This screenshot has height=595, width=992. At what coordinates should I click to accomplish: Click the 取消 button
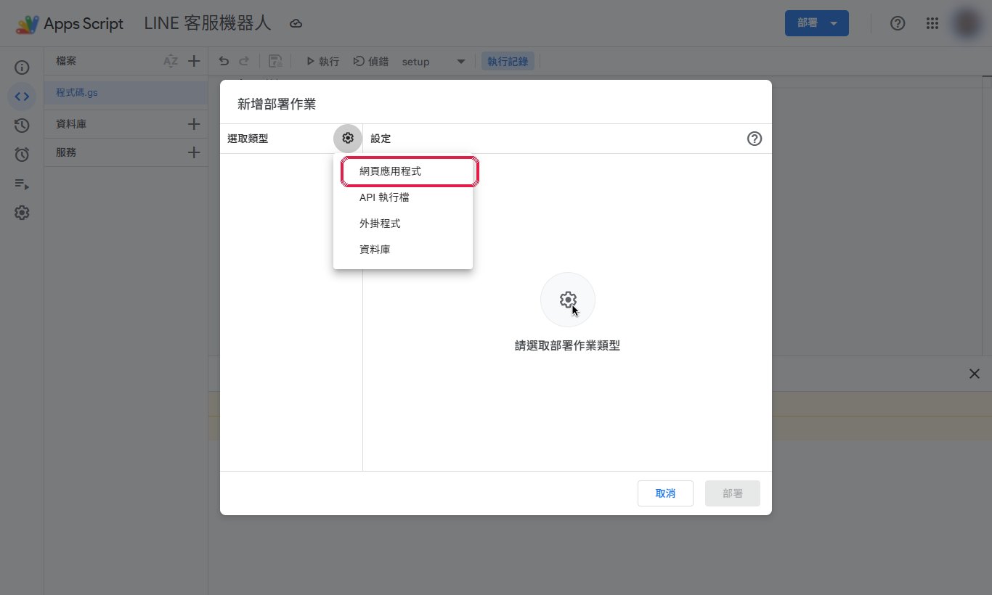coord(665,493)
